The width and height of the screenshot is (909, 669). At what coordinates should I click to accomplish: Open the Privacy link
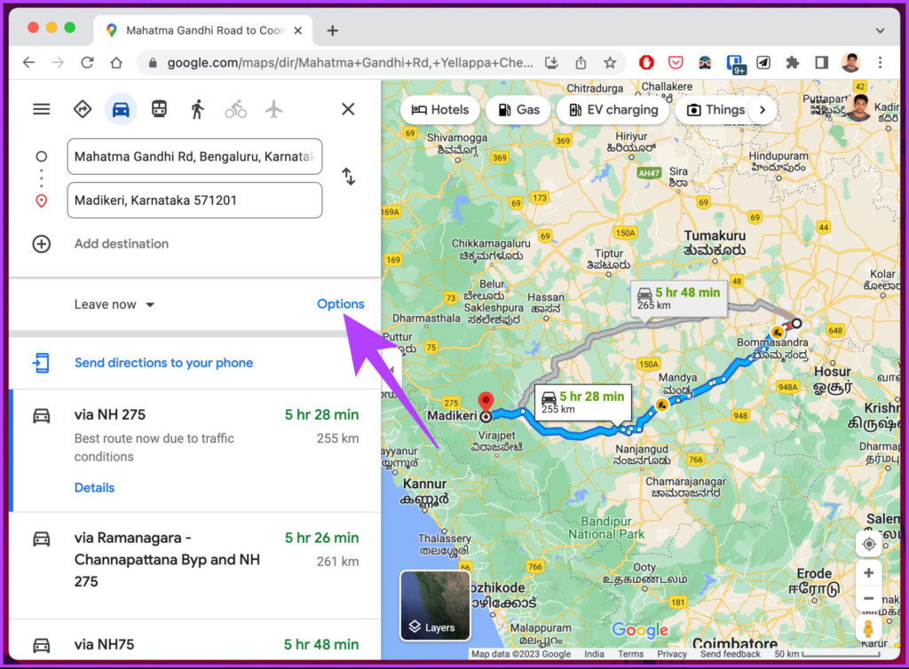[672, 654]
